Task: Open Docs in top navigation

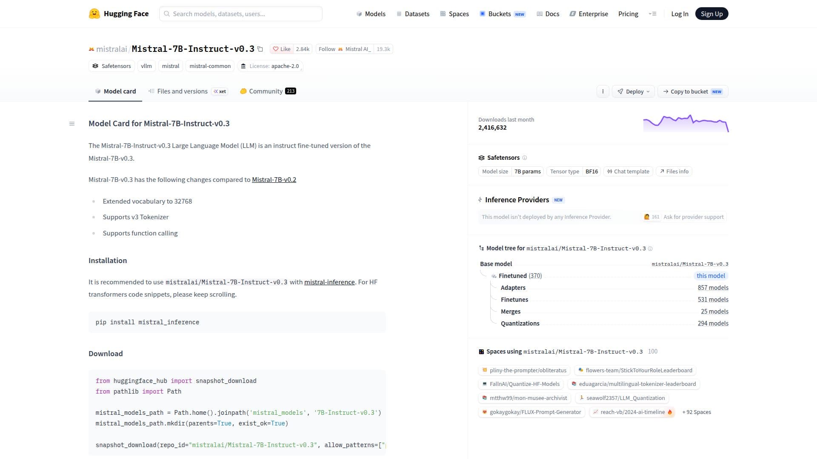Action: (x=548, y=14)
